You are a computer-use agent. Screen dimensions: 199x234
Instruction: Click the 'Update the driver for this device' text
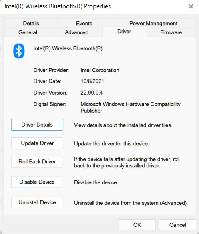point(111,144)
